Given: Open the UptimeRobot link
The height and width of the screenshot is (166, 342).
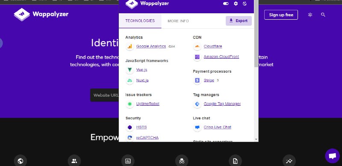Looking at the screenshot, I should (147, 104).
